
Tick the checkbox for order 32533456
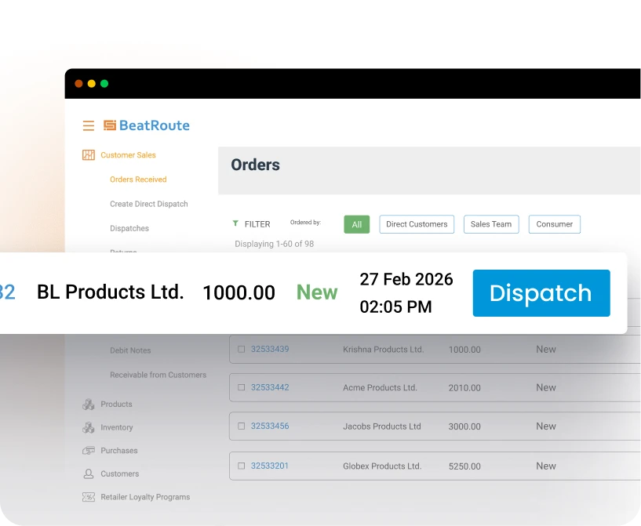(x=242, y=426)
